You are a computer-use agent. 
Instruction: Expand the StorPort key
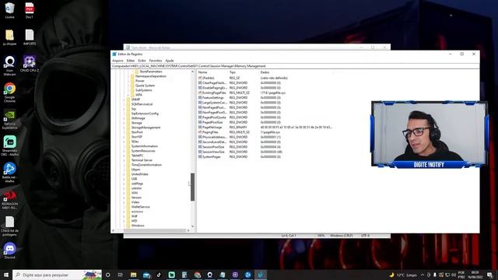(124, 132)
